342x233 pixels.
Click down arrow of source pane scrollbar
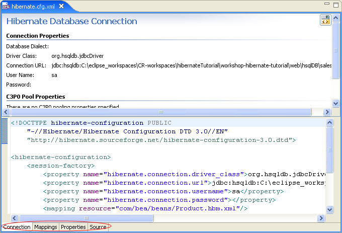pyautogui.click(x=329, y=209)
